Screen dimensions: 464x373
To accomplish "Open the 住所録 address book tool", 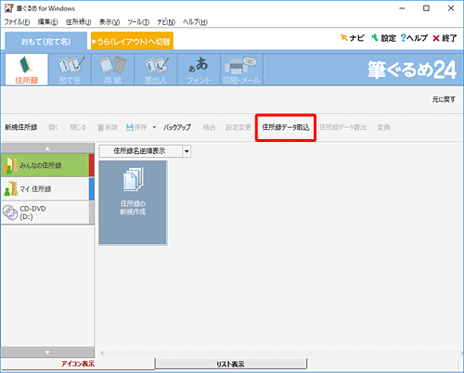I will click(27, 70).
